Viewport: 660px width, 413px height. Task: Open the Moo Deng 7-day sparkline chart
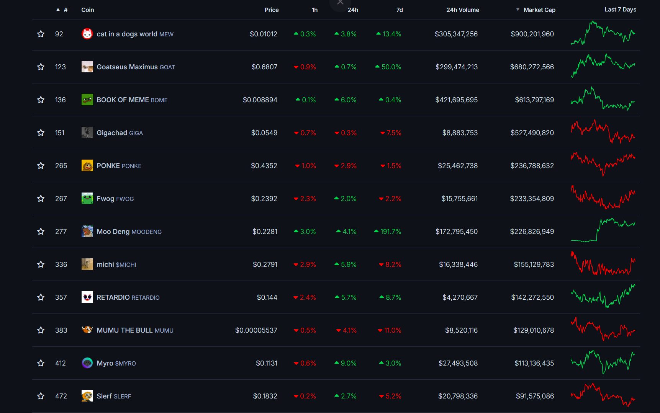pos(603,230)
